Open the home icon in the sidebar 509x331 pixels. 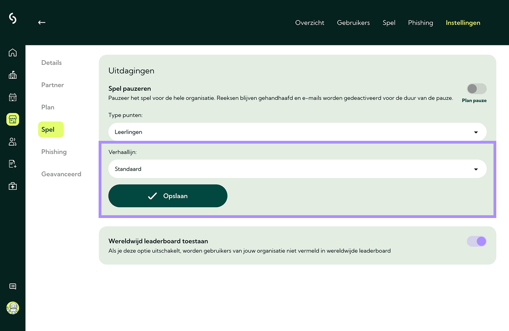point(13,53)
